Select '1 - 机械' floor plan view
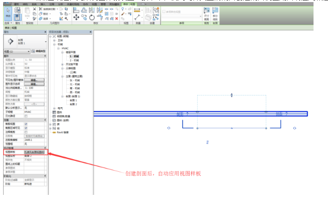This screenshot has width=328, height=199. [x=74, y=56]
